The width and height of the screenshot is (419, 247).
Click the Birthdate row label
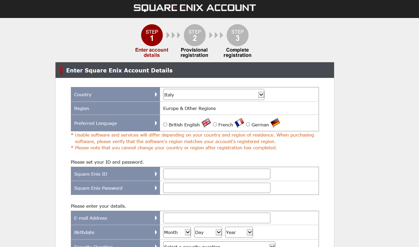[x=84, y=232]
